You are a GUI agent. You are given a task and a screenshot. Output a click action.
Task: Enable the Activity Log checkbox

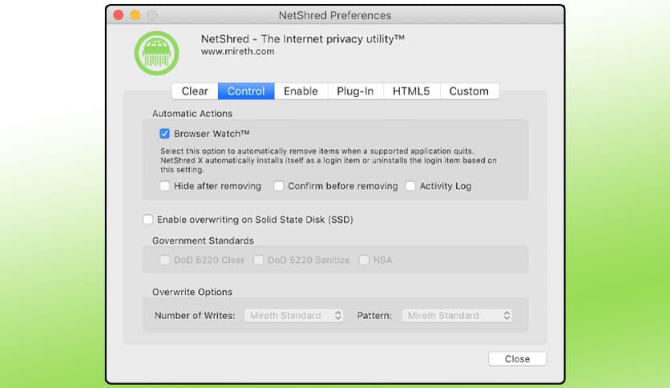point(411,186)
